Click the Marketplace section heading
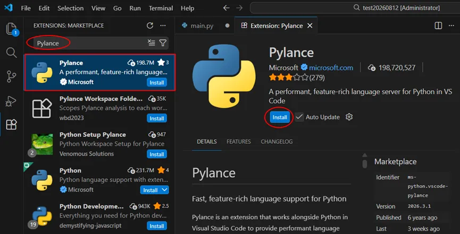Screen dimensions: 460x234 click(395, 161)
